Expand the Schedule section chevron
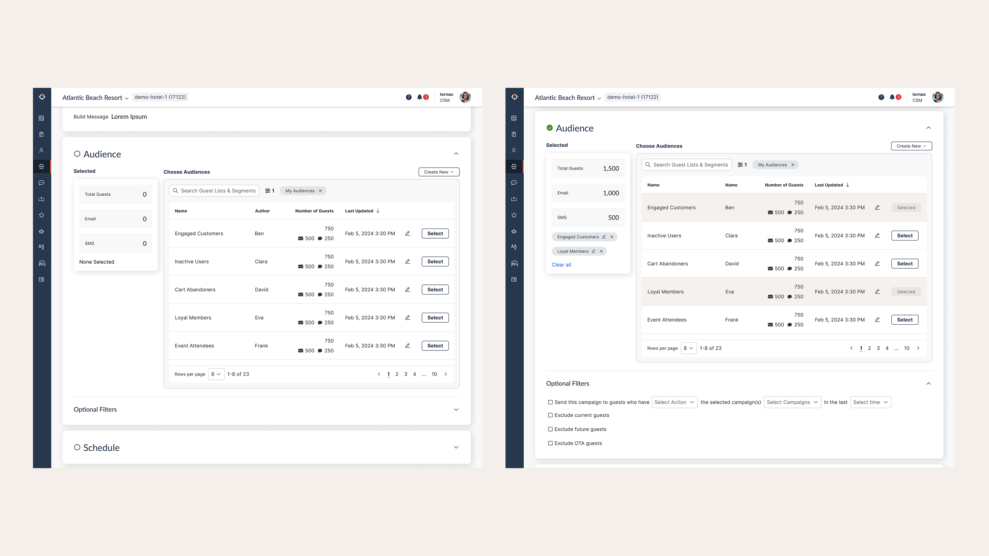This screenshot has height=556, width=989. [456, 448]
